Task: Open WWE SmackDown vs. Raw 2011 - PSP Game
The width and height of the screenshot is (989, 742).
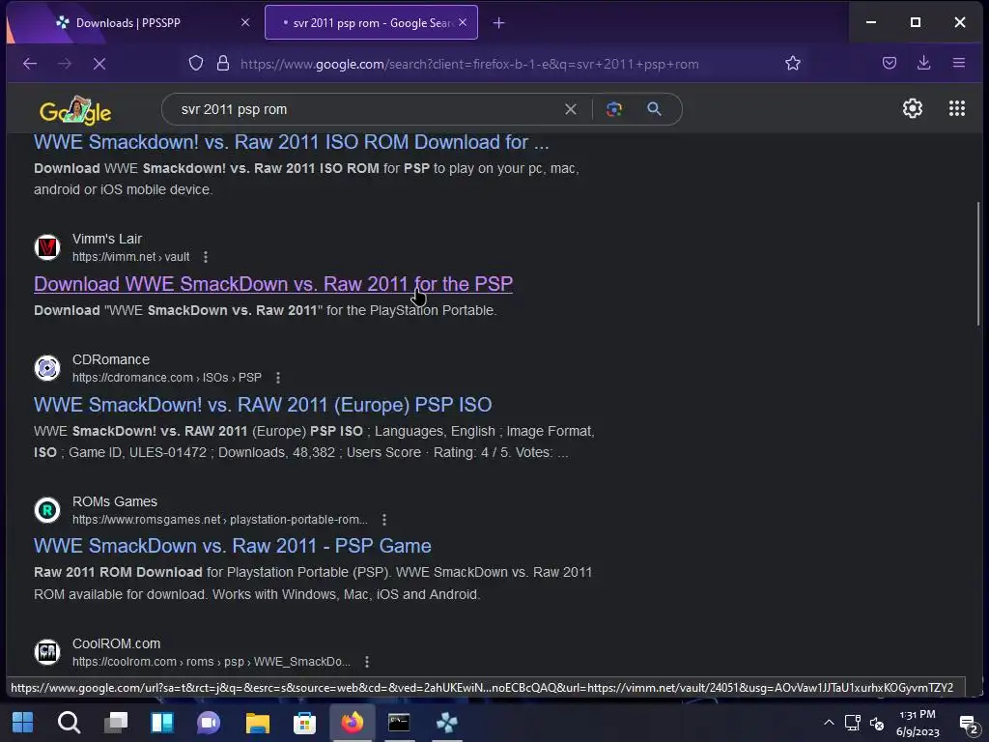Action: pos(233,546)
